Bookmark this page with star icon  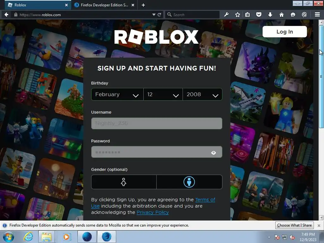coord(237,15)
